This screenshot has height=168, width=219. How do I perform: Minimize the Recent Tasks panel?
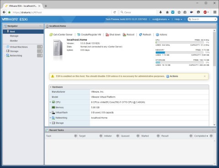[213, 130]
